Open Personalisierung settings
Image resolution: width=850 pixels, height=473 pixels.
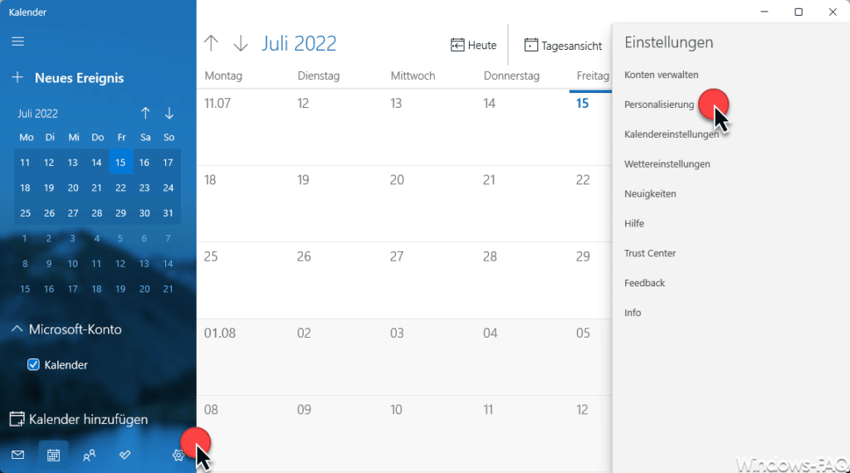click(x=658, y=105)
